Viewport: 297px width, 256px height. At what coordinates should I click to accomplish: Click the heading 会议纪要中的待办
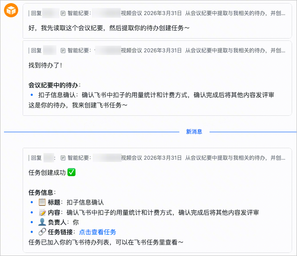click(55, 85)
